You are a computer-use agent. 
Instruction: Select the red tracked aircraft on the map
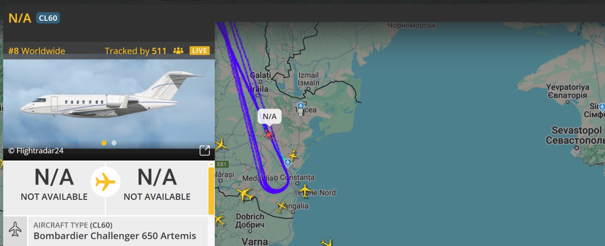269,134
